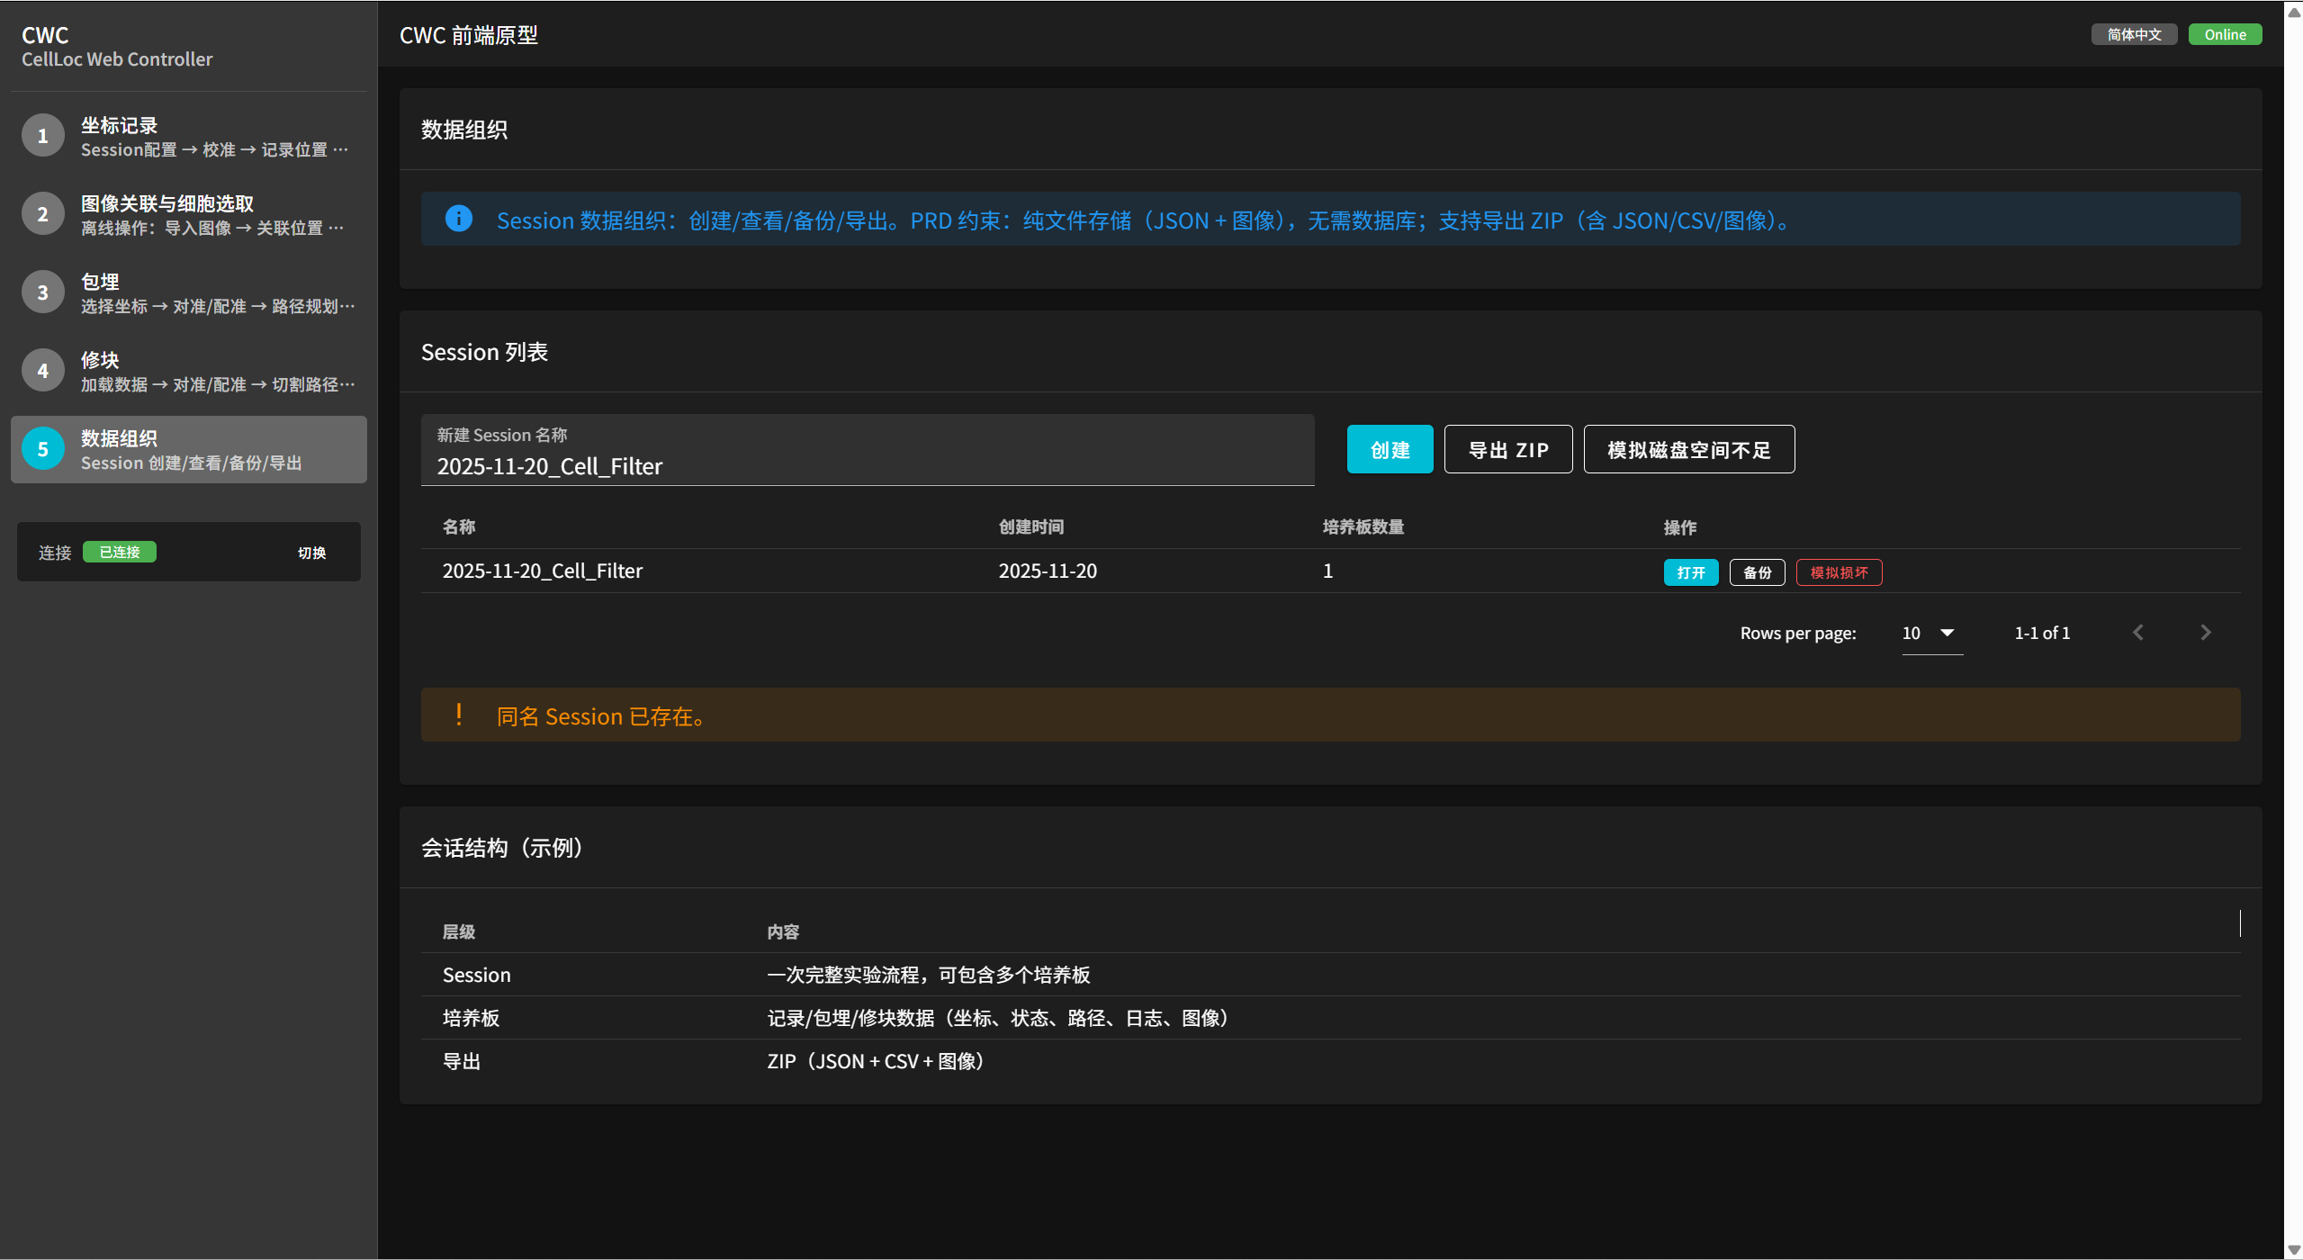Click the 1-1 of 1 pagination text
This screenshot has width=2303, height=1260.
(x=2042, y=633)
